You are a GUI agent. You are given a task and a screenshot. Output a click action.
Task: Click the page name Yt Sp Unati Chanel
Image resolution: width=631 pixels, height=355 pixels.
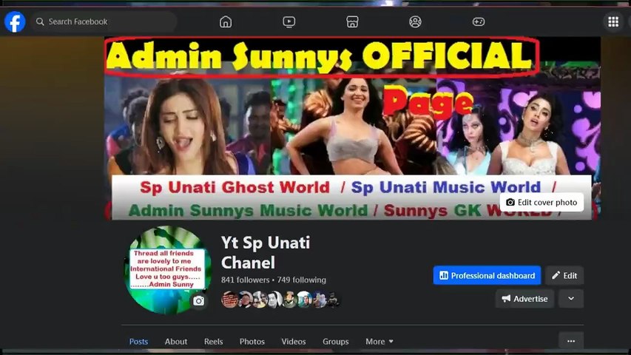(x=266, y=253)
